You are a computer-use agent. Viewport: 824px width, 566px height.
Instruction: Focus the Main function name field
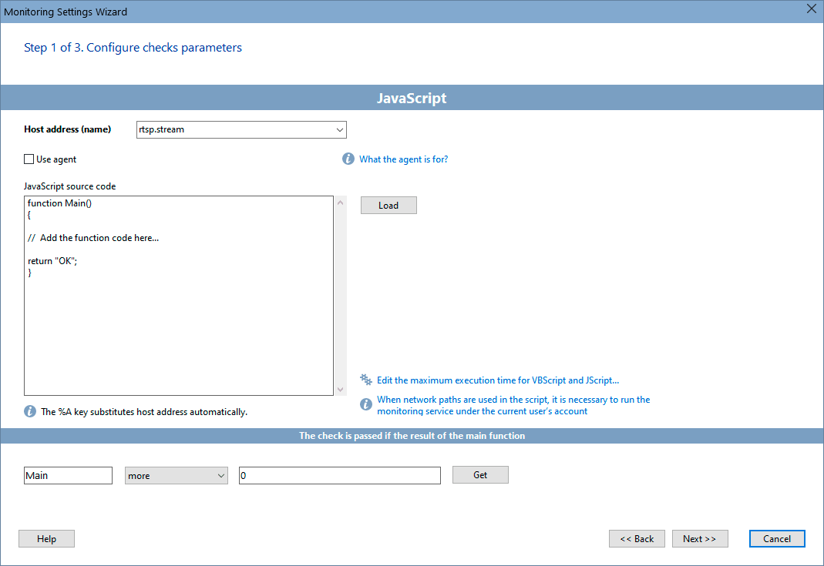pos(68,476)
